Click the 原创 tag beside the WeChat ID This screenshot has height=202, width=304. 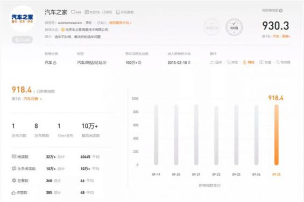pyautogui.click(x=89, y=23)
